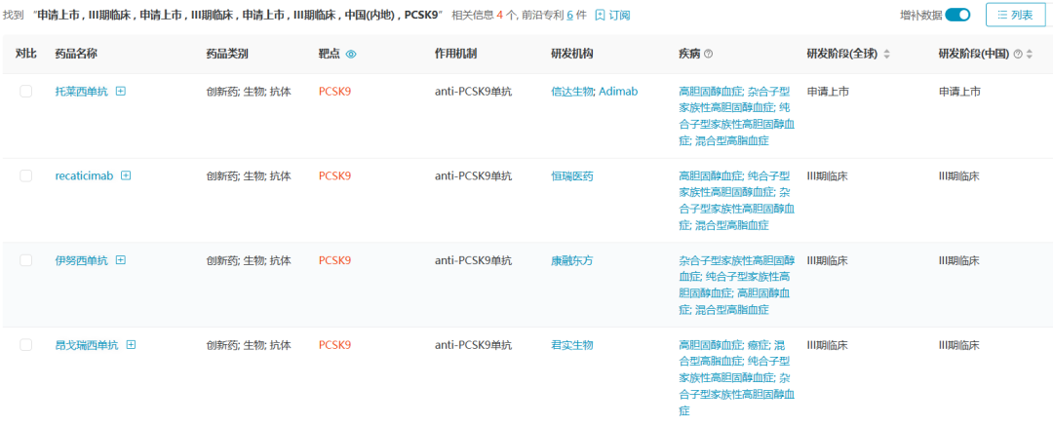Expand the 伊努西单抗 row plus icon
Screen dimensions: 1053x426
tap(121, 260)
